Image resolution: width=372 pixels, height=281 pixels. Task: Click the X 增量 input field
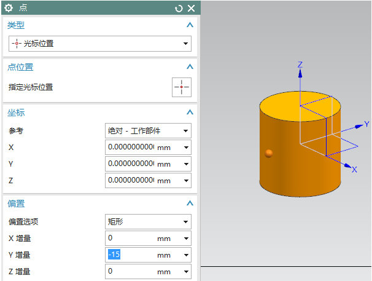point(131,238)
